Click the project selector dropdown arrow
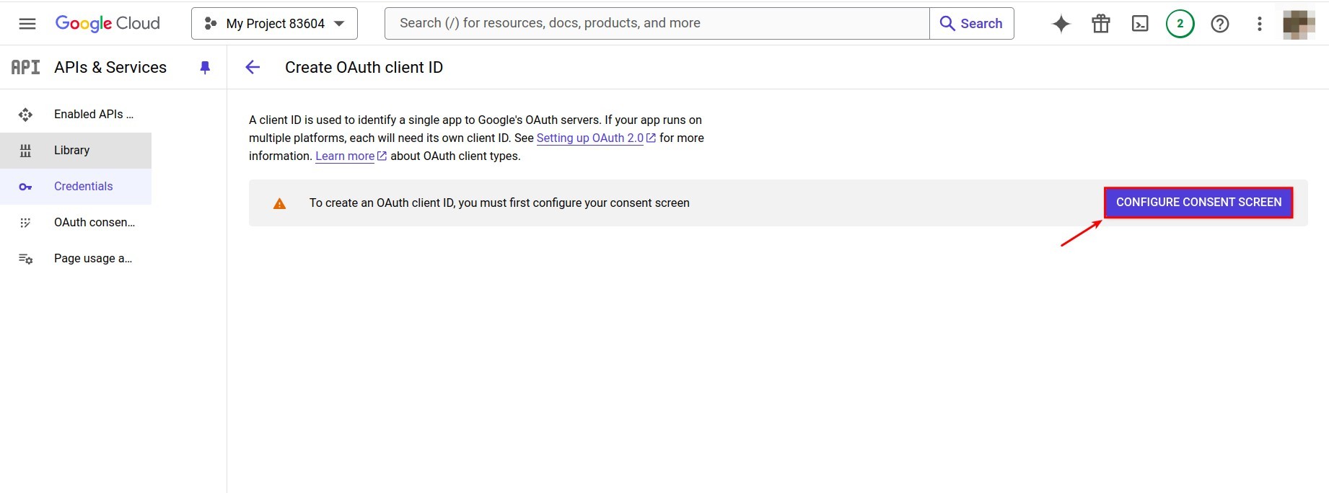The image size is (1329, 493). point(339,24)
